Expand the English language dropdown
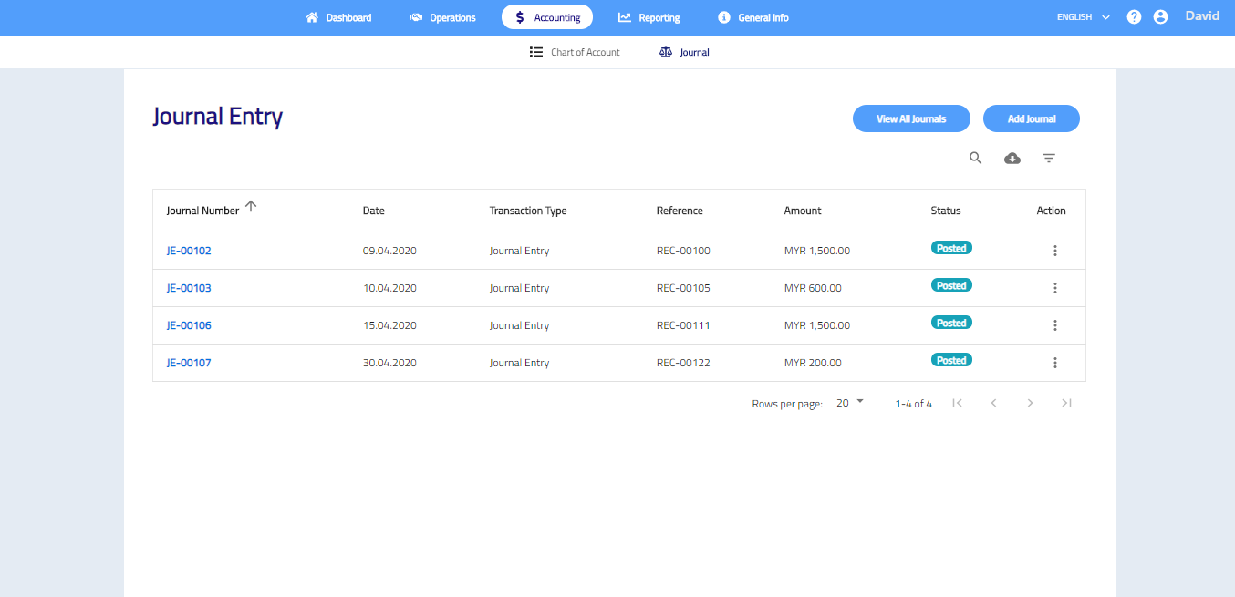This screenshot has height=597, width=1235. coord(1083,17)
